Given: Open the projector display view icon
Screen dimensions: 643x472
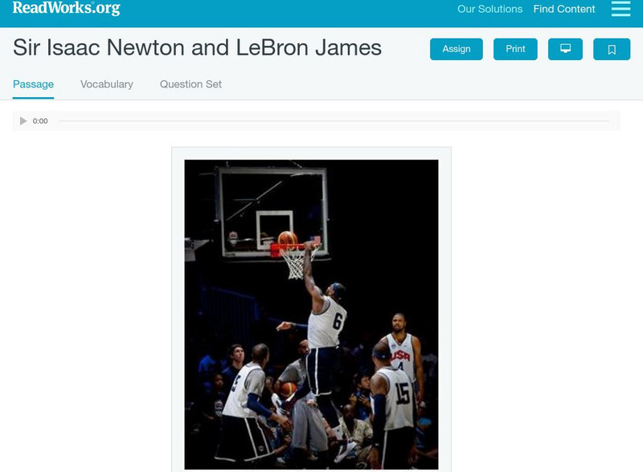Looking at the screenshot, I should click(x=565, y=49).
